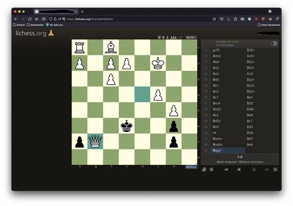Bookmark this page with the star icon
The height and width of the screenshot is (206, 293).
pos(214,19)
